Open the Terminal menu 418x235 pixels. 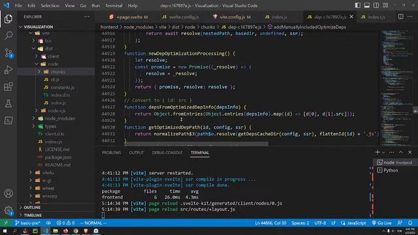click(x=114, y=5)
